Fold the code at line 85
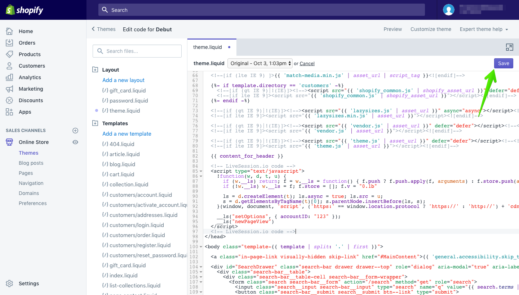The height and width of the screenshot is (295, 519). click(201, 171)
